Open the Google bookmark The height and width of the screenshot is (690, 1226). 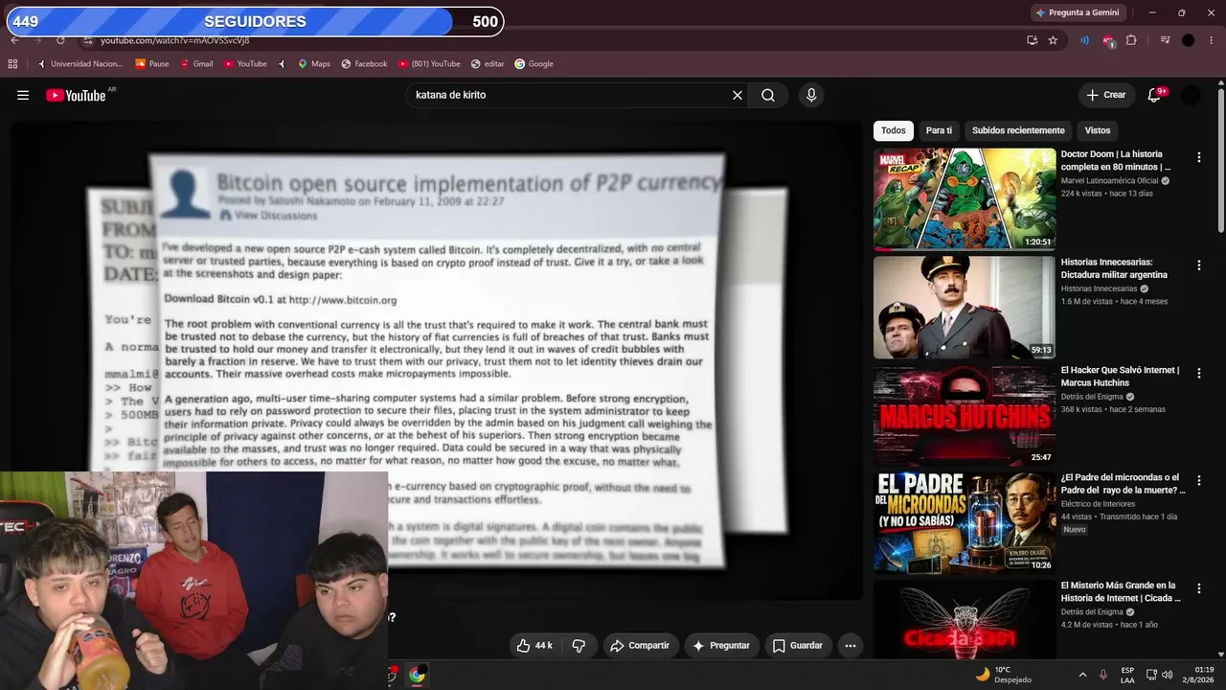coord(534,64)
